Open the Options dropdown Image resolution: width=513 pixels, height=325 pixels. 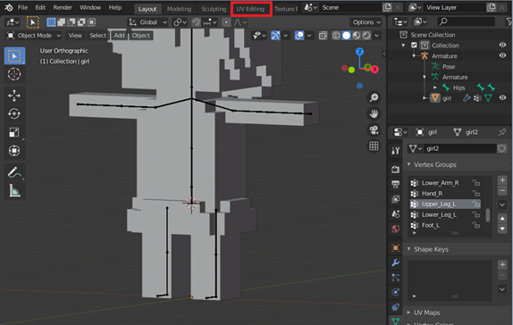(x=366, y=22)
